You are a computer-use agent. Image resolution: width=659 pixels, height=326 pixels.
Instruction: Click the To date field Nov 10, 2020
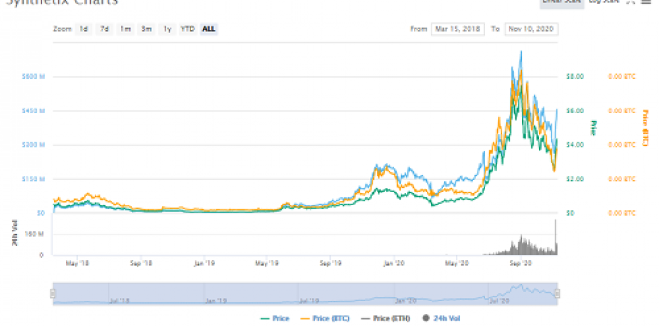(531, 29)
